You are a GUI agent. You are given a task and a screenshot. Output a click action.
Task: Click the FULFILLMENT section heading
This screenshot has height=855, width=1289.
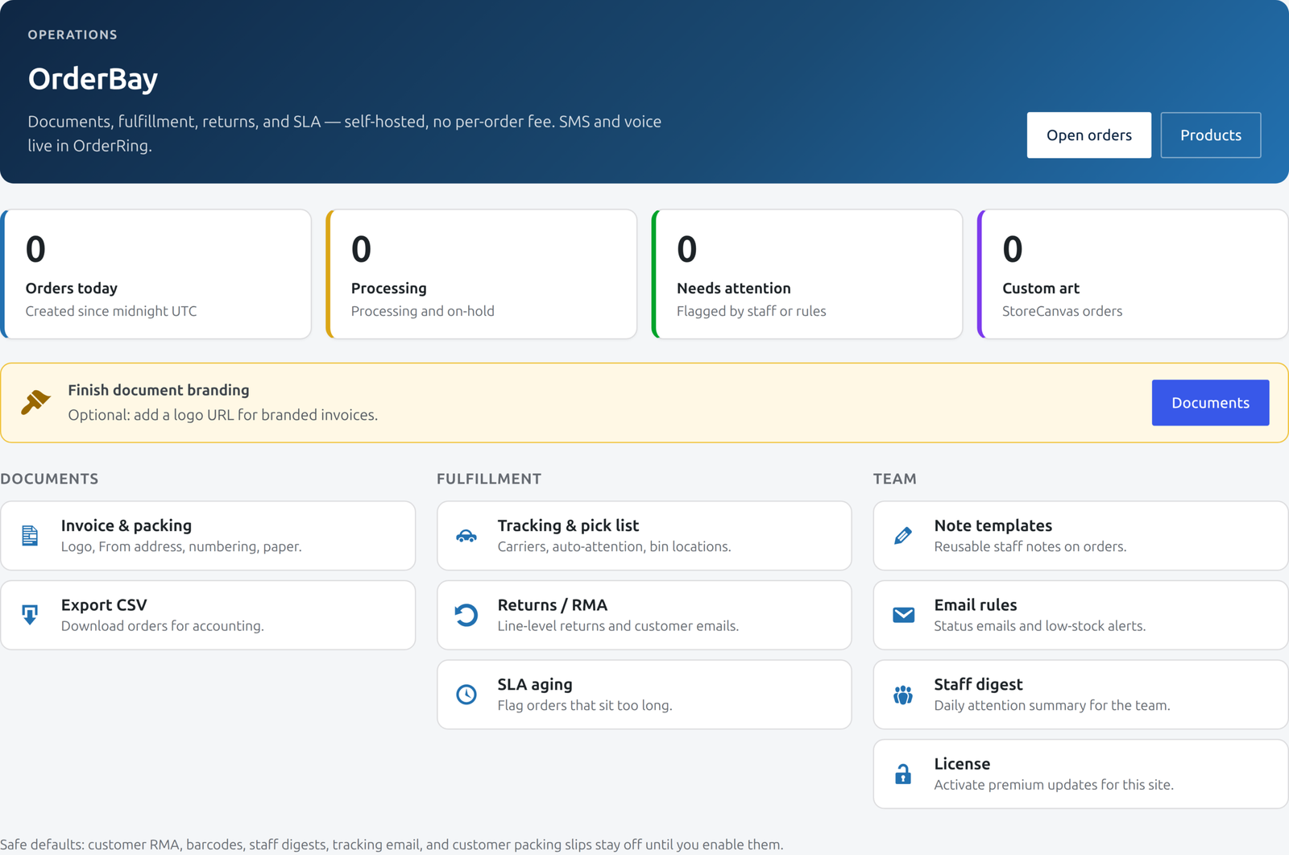489,479
